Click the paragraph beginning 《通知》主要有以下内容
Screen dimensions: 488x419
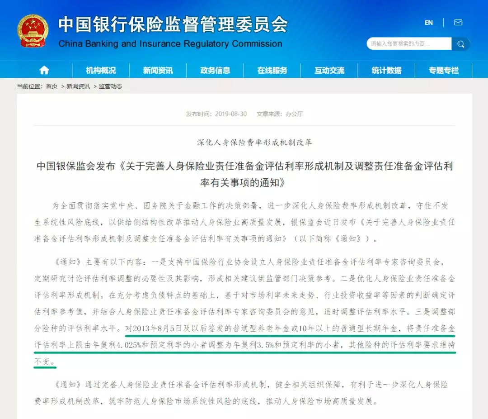[244, 312]
